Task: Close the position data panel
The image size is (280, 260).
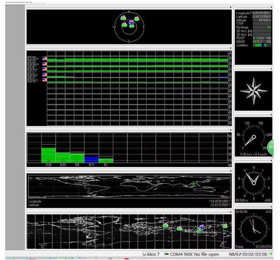Action: click(x=271, y=7)
